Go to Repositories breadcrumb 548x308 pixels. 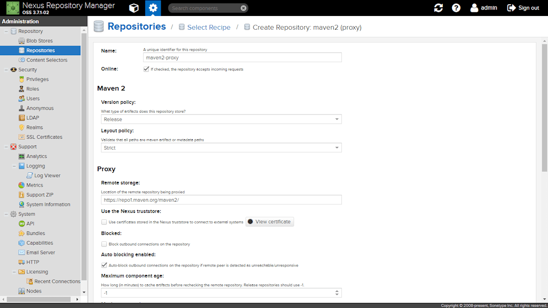[137, 26]
